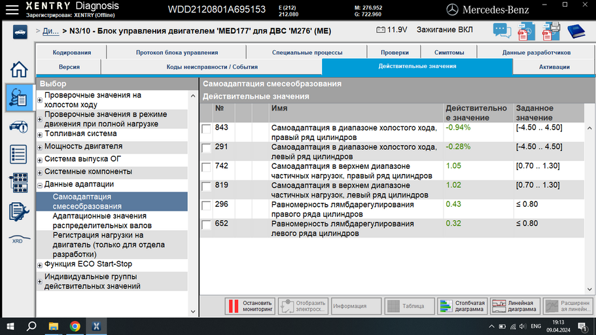Open 'Данные разработчиков' tab

click(x=536, y=52)
